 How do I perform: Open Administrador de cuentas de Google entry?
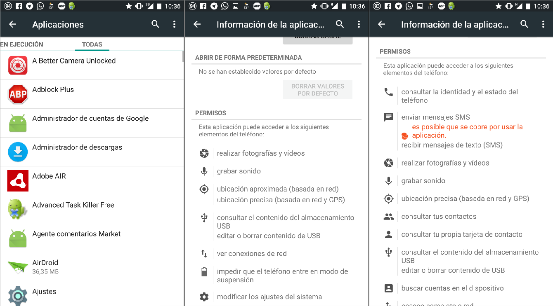pyautogui.click(x=92, y=123)
